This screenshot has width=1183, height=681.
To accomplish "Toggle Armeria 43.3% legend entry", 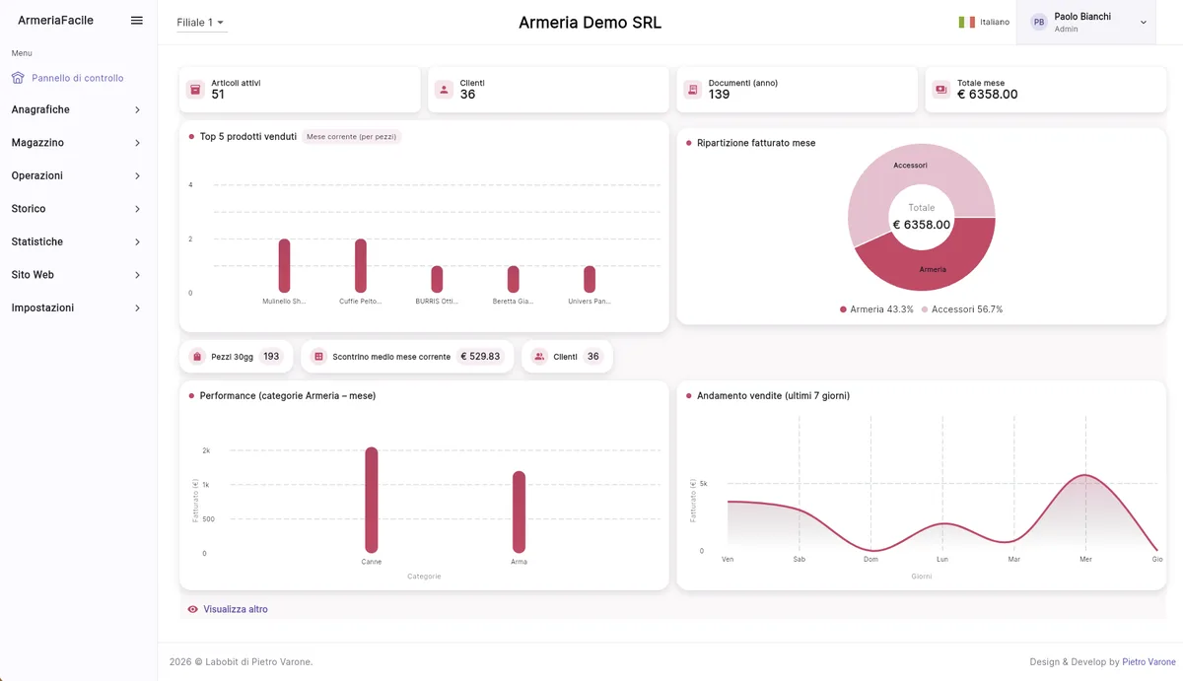I will tap(876, 309).
